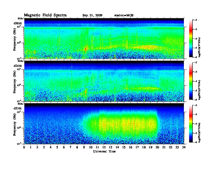Viewport: 219px width, 169px height.
Task: Click the dD/dt spectrogram plot area
Action: [x=104, y=81]
